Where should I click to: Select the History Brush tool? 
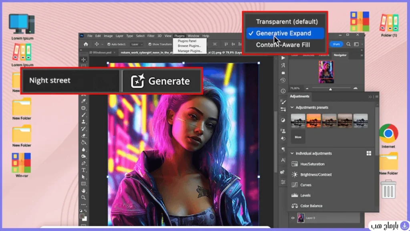pos(83,129)
